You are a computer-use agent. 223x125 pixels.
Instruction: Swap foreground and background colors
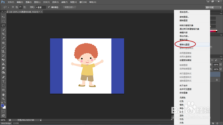click(5, 102)
